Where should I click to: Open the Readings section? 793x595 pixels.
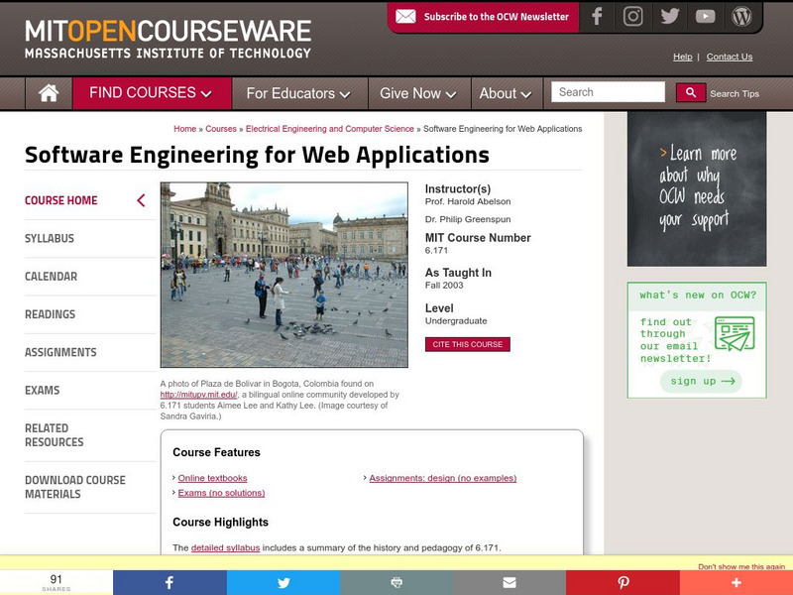click(51, 314)
